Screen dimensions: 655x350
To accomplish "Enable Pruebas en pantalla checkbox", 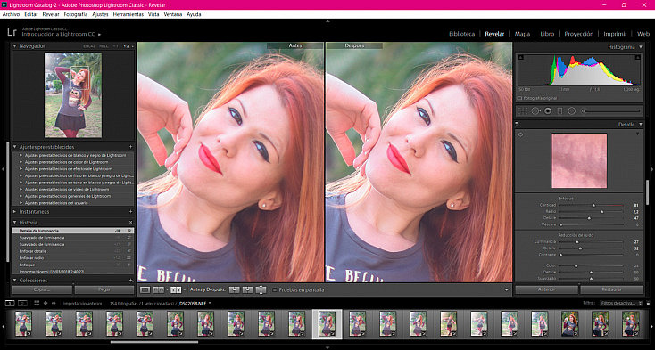I will pyautogui.click(x=275, y=289).
